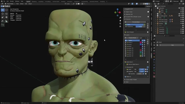Adjust the Roughness channel value slider

coord(140,27)
